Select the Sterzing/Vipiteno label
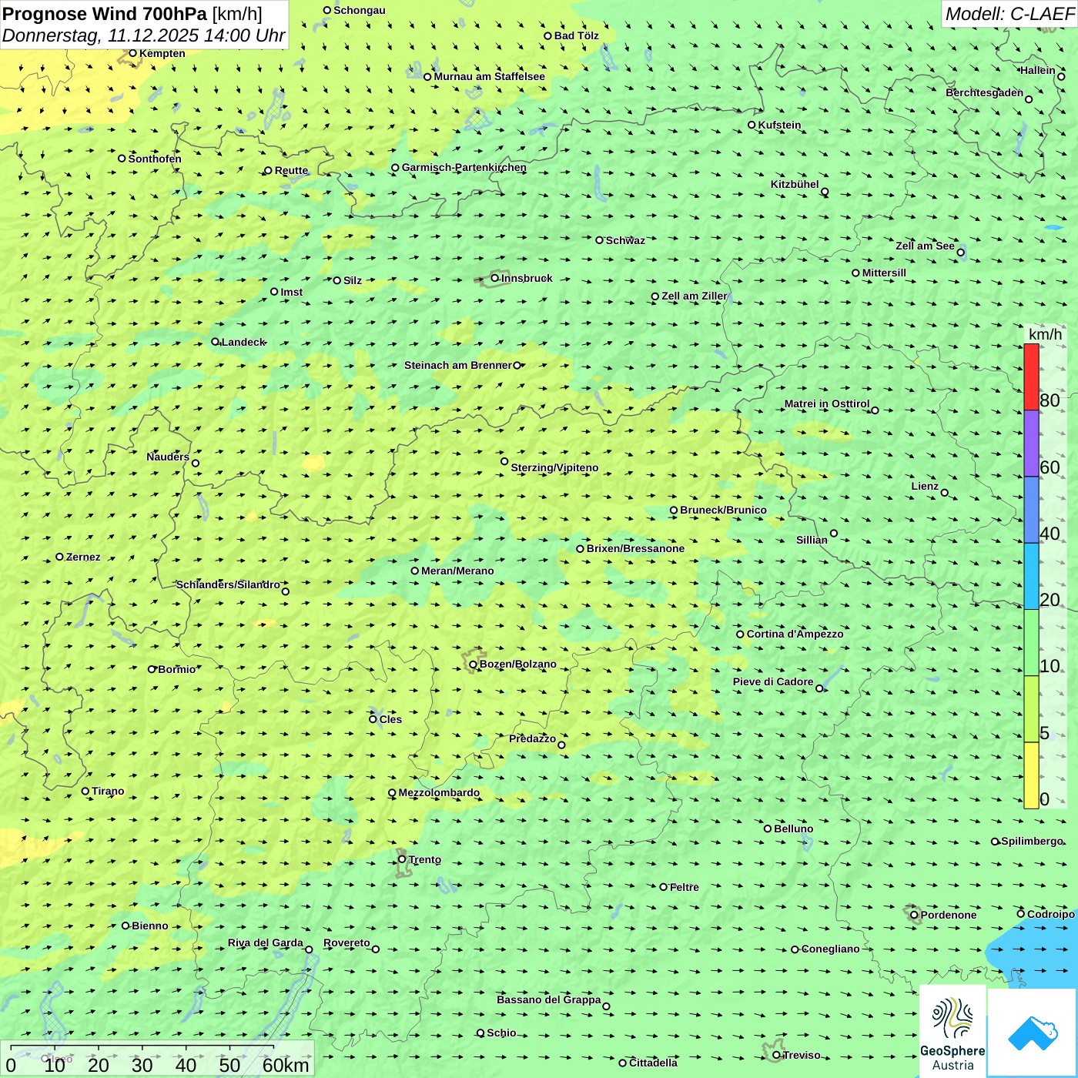The image size is (1078, 1078). tap(554, 467)
